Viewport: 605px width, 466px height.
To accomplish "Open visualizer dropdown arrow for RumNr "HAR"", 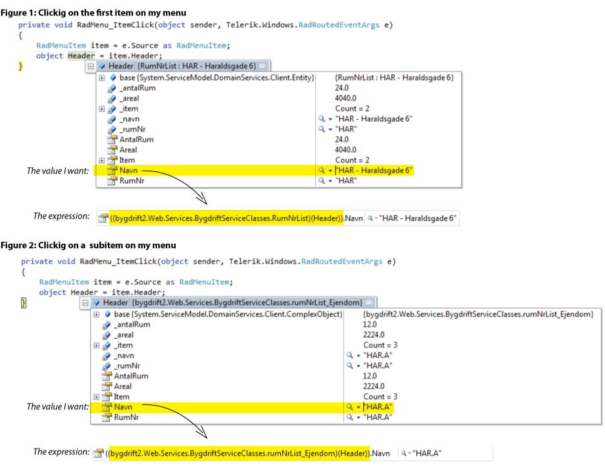I will 330,181.
